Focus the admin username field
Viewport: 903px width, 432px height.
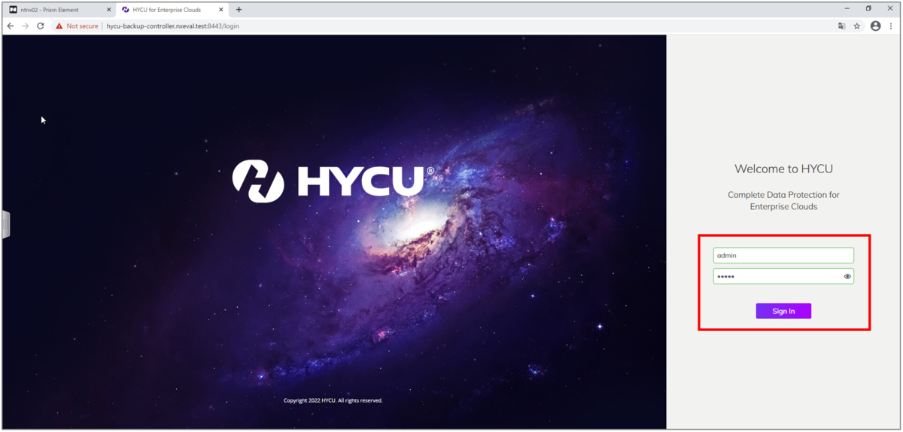coord(783,256)
